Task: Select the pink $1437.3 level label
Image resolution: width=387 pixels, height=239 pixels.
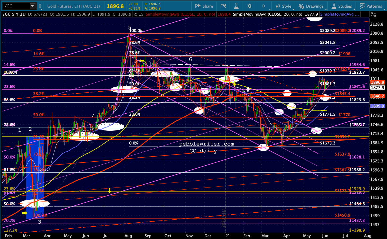Action: [x=357, y=221]
